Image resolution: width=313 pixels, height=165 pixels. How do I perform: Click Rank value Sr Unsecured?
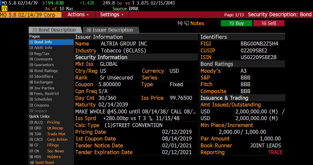coord(116,78)
